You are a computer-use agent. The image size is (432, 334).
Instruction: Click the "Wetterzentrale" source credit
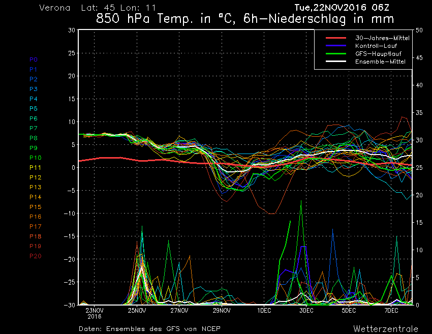point(386,329)
